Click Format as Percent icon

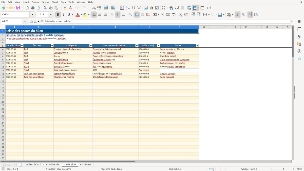pyautogui.click(x=162, y=15)
